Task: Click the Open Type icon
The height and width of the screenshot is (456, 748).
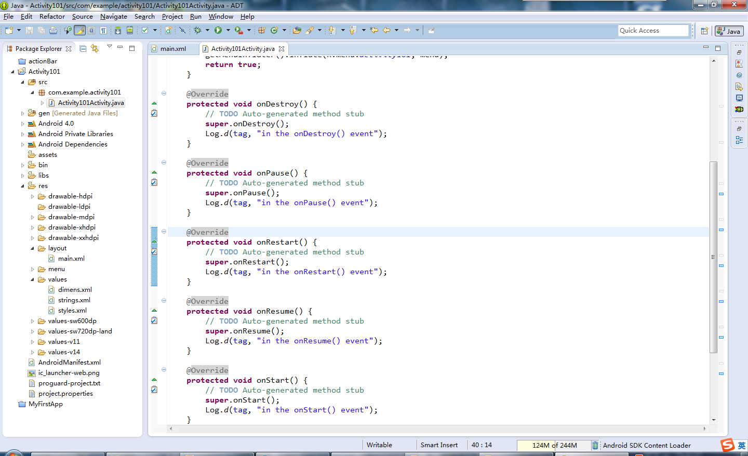Action: pyautogui.click(x=297, y=31)
